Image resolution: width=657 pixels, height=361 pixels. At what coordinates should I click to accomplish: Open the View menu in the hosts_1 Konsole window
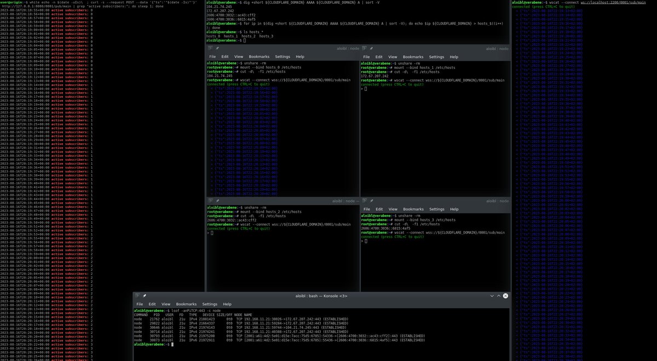tap(393, 56)
